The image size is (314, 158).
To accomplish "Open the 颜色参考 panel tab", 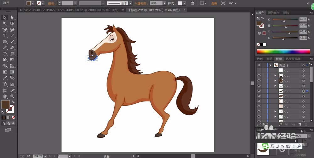I will 273,13.
